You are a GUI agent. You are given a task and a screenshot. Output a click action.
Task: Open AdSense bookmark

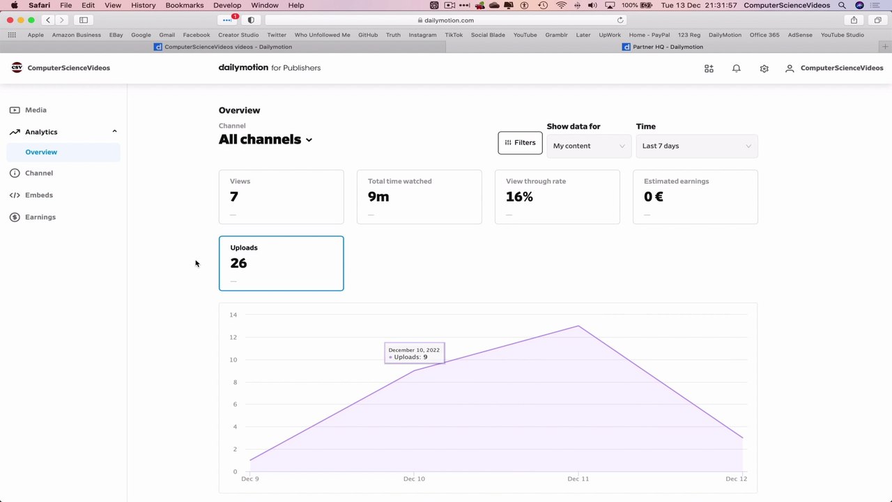[800, 35]
